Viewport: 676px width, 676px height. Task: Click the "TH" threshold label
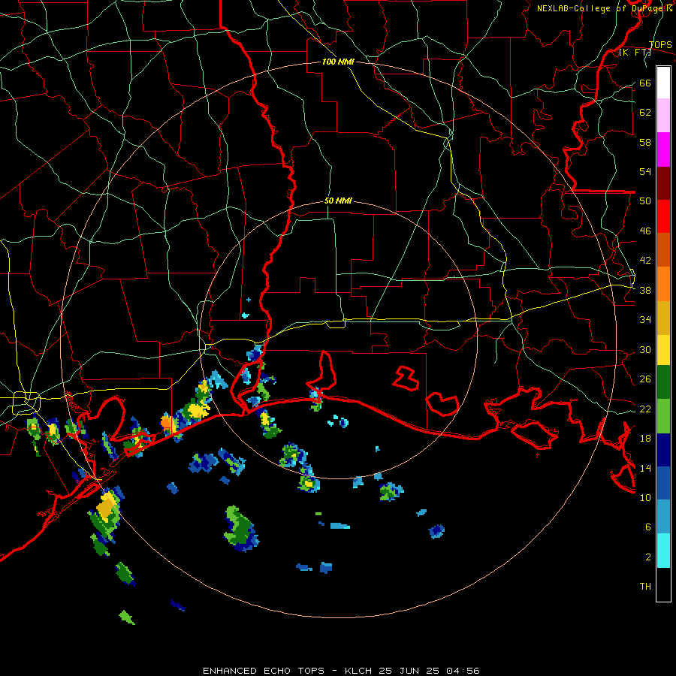click(645, 587)
